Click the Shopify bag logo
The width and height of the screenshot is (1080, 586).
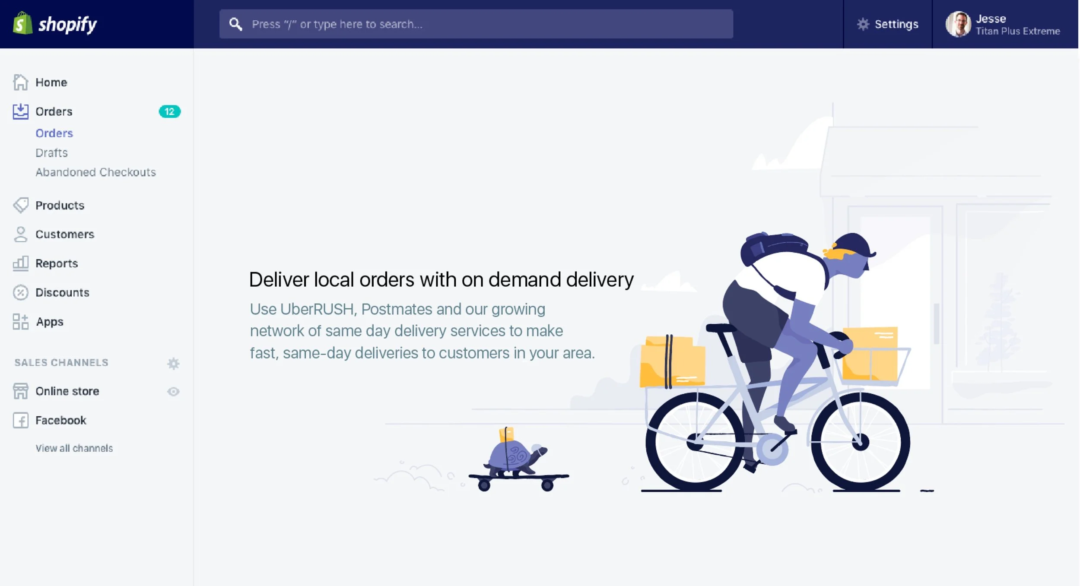coord(22,23)
